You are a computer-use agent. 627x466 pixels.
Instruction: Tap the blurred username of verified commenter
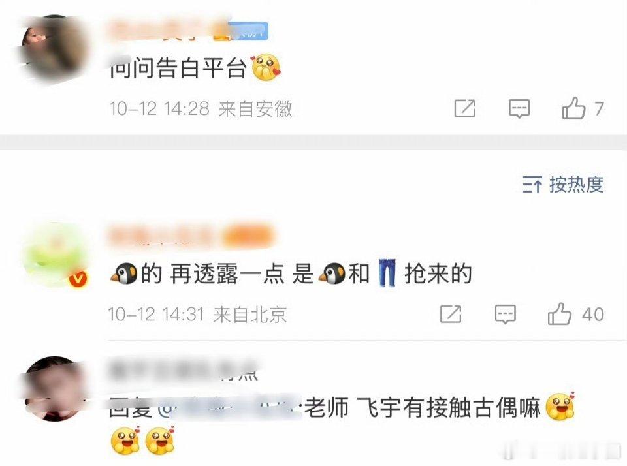point(161,236)
